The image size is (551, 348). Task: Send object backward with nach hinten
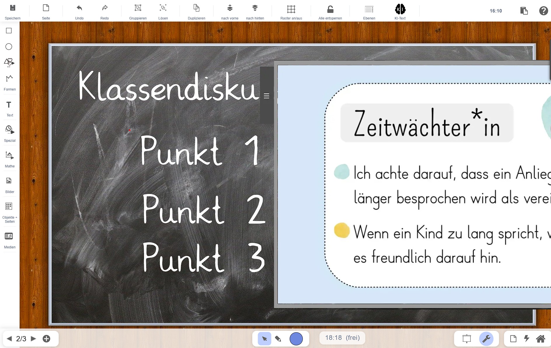255,8
